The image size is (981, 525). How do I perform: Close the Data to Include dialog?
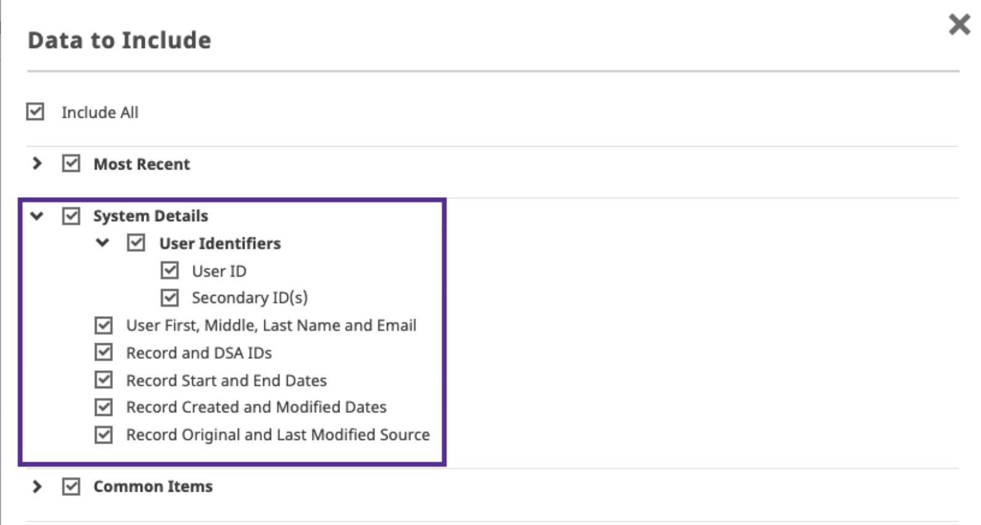click(959, 25)
